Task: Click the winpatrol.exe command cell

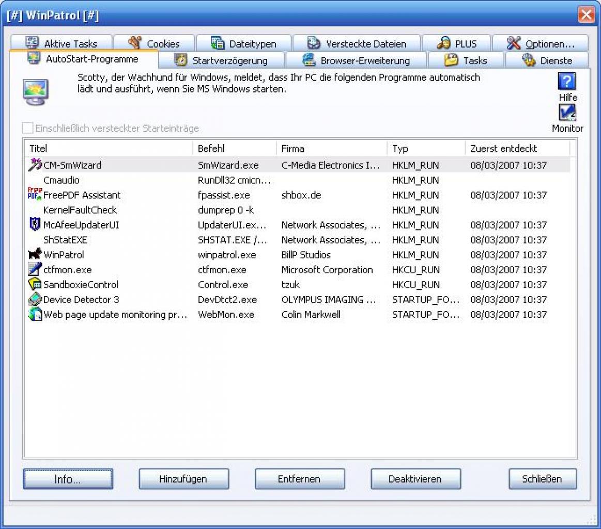Action: (x=227, y=255)
